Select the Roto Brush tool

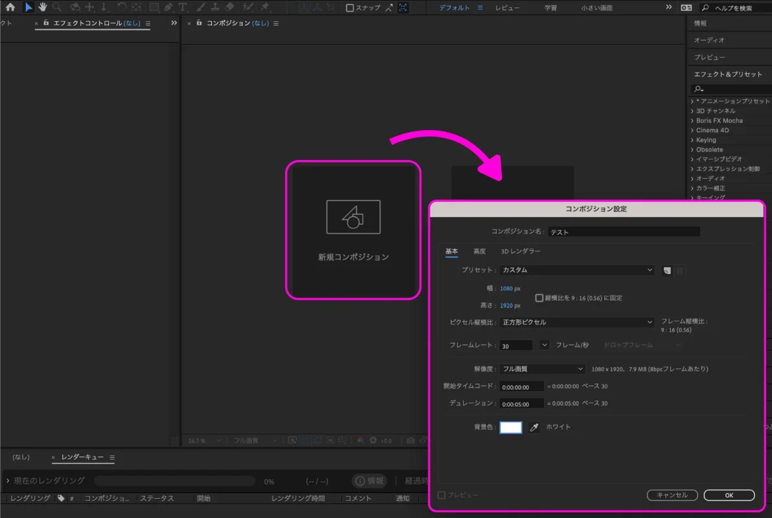click(248, 7)
